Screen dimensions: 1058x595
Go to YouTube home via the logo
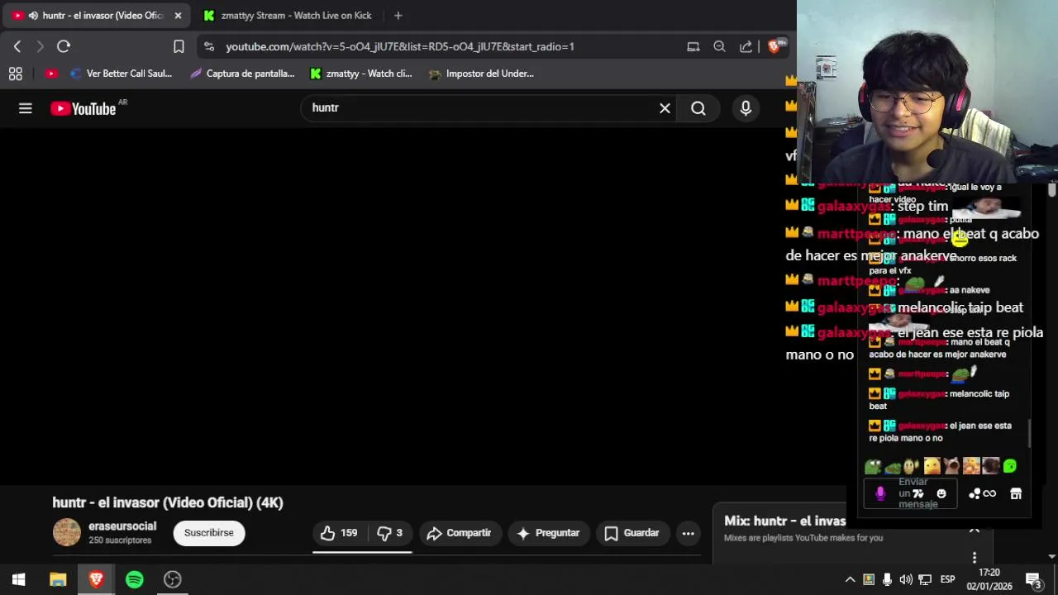click(83, 108)
